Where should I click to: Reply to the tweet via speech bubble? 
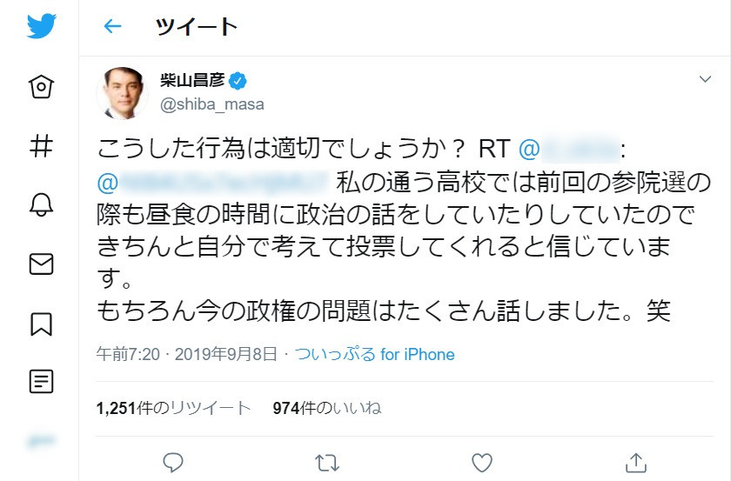tap(172, 461)
